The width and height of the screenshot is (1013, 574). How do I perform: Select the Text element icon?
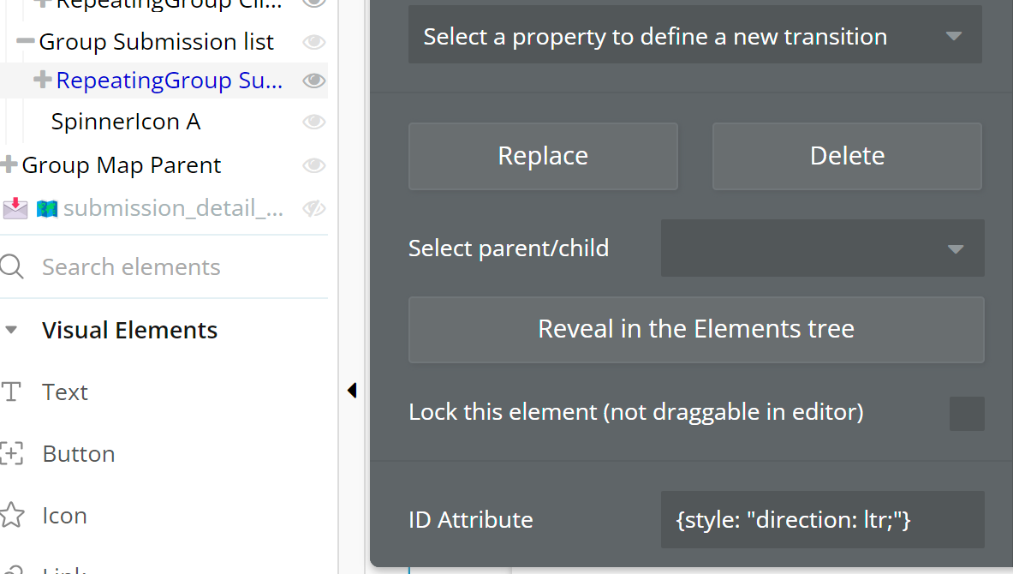[12, 392]
